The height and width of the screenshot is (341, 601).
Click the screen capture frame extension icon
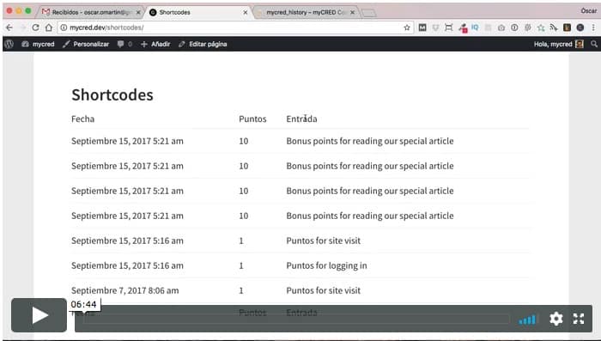tap(448, 27)
